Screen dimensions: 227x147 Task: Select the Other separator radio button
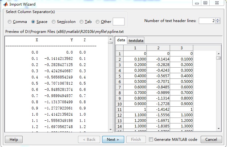click(98, 22)
